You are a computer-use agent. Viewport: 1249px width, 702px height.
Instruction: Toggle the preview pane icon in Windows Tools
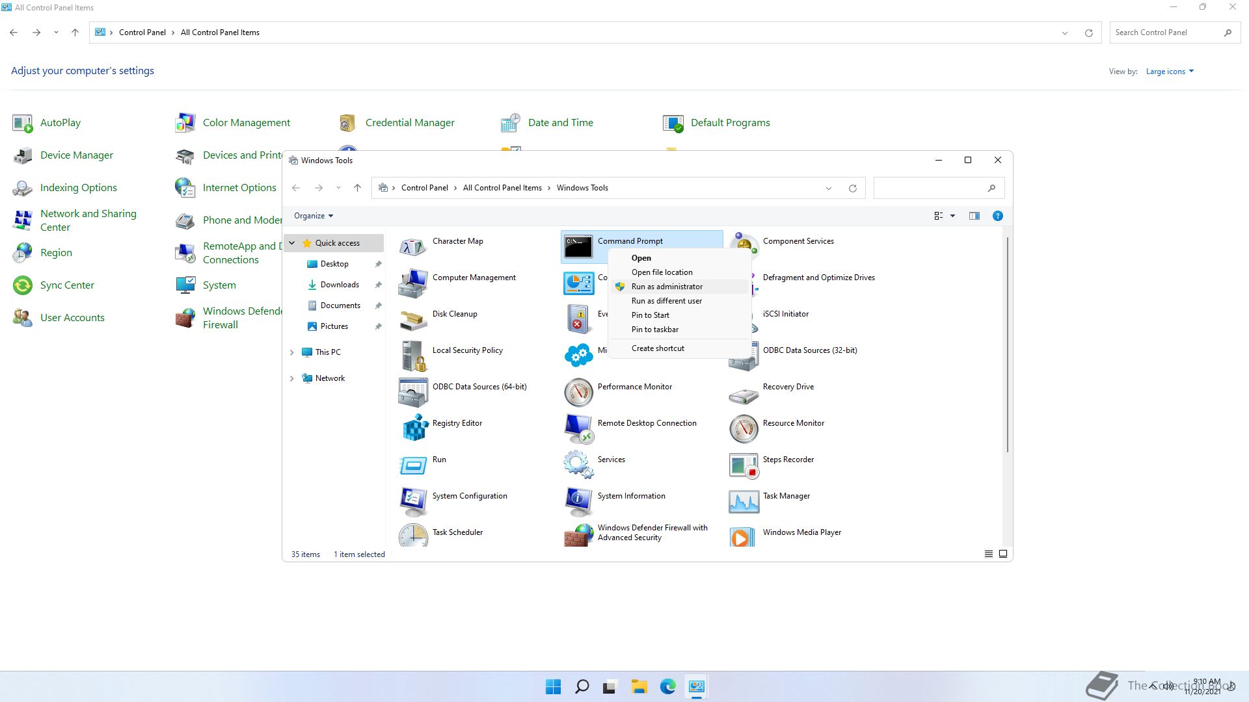974,216
